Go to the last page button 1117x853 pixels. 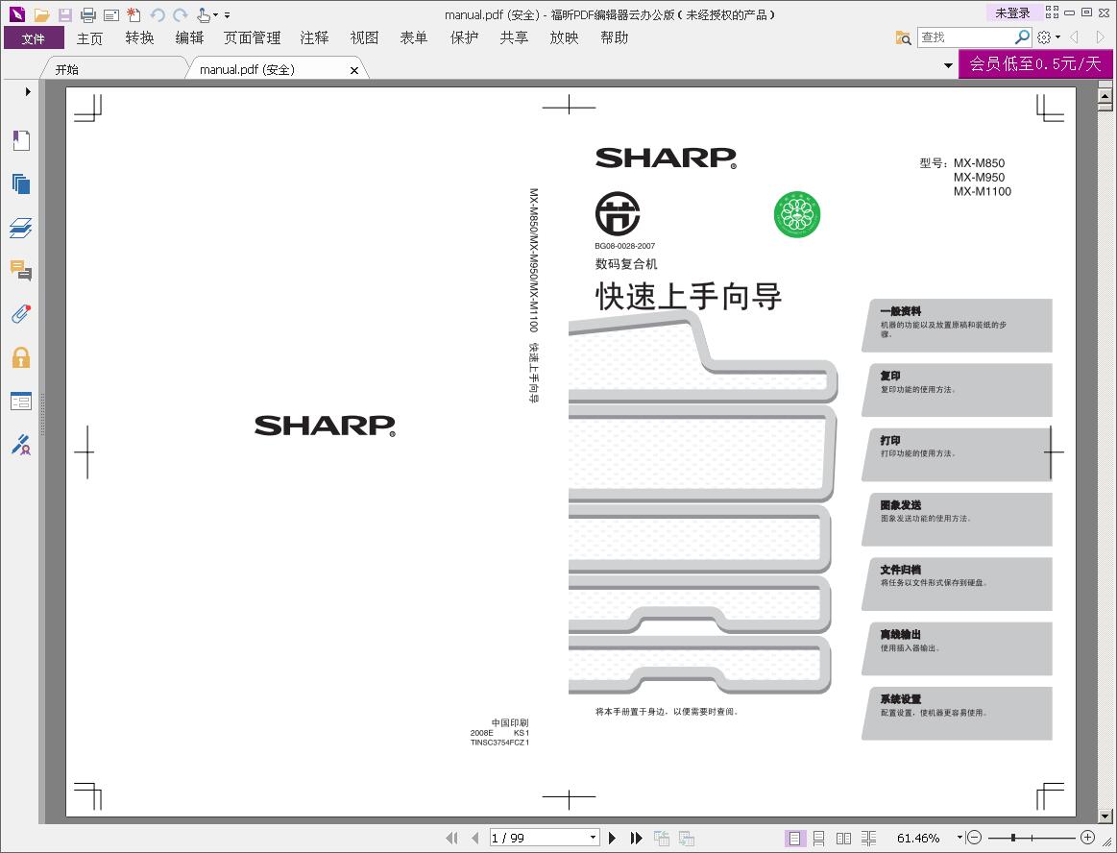coord(636,838)
